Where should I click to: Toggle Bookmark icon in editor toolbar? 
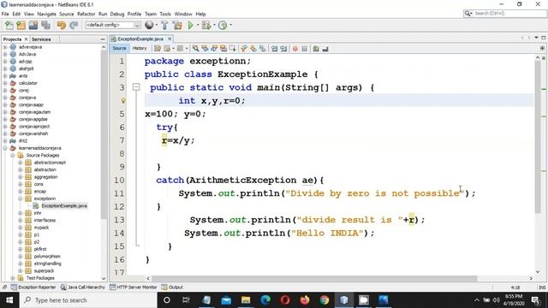262,49
